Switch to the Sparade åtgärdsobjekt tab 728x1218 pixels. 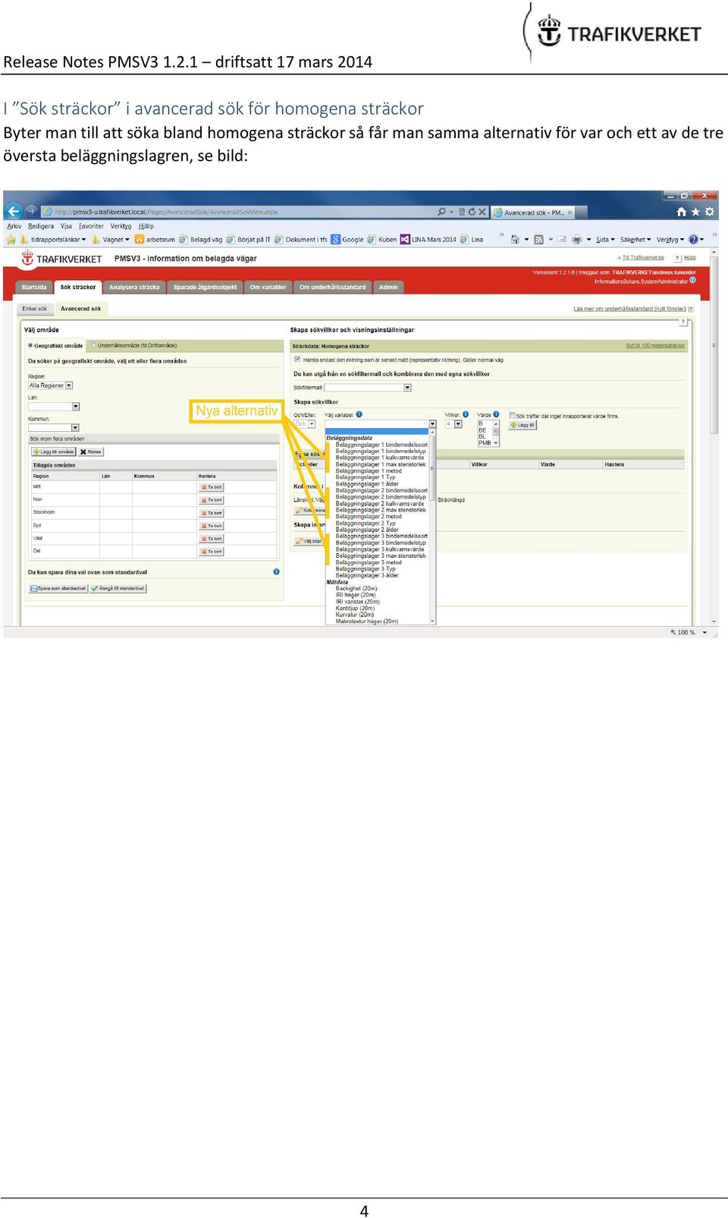click(x=205, y=288)
